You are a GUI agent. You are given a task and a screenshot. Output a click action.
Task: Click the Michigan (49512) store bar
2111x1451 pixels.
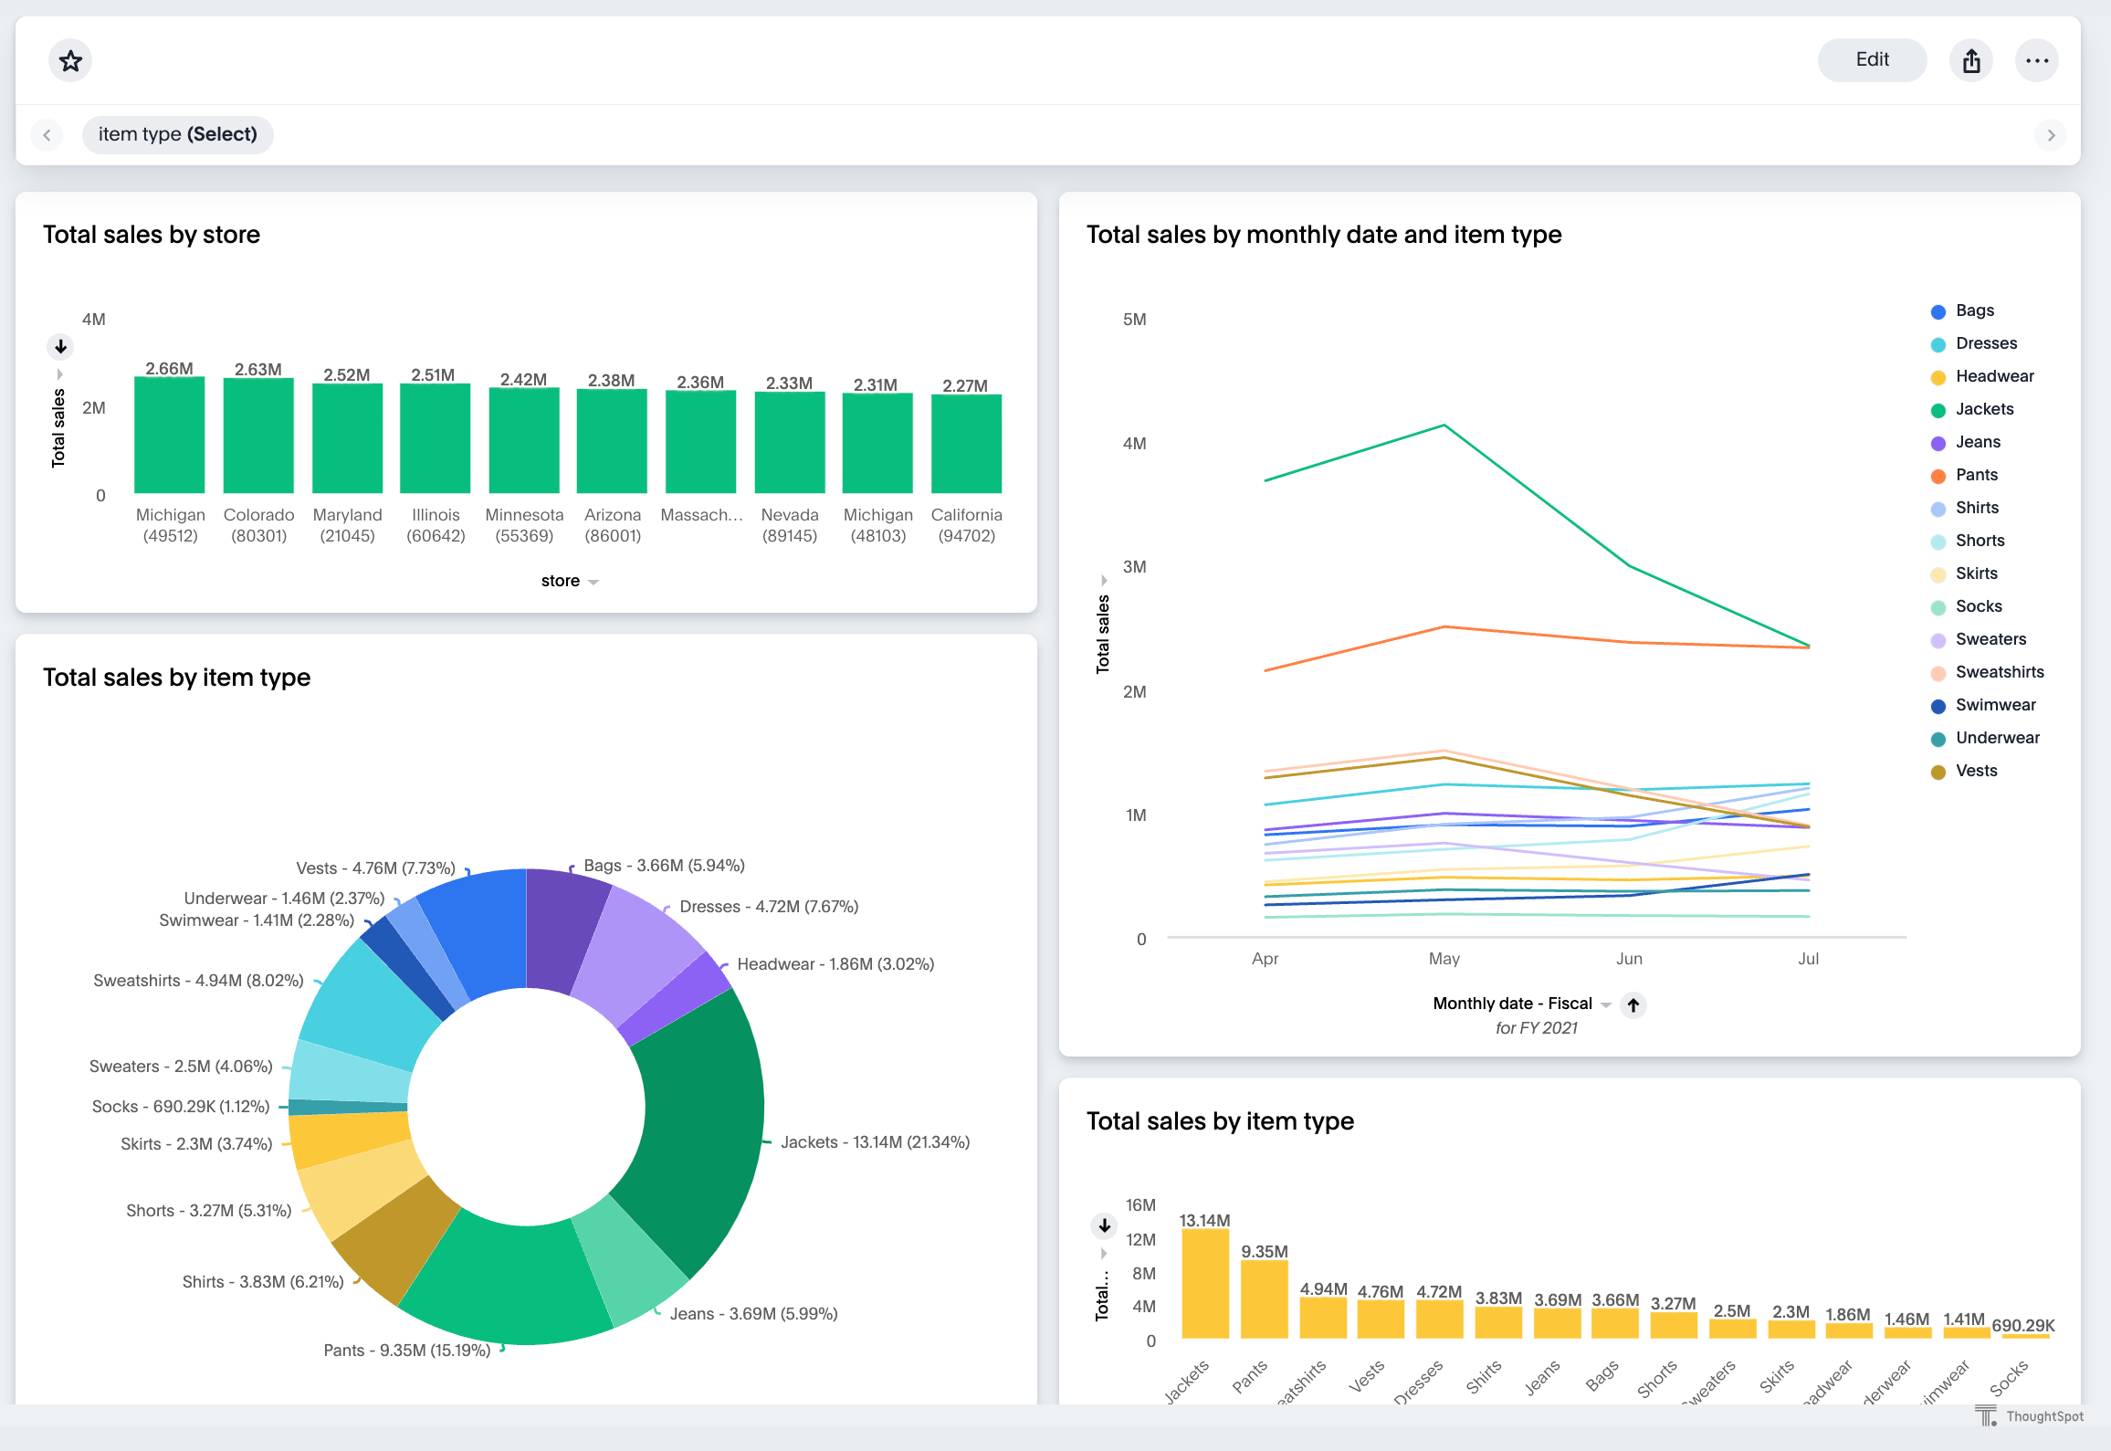tap(169, 436)
